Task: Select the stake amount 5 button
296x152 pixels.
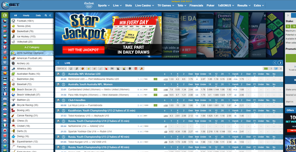Action: (x=288, y=27)
